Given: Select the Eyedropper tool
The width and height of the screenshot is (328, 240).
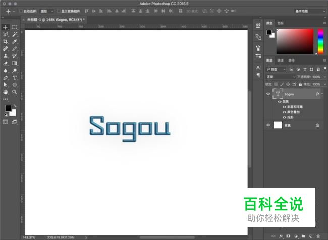Looking at the screenshot, I should (x=15, y=42).
